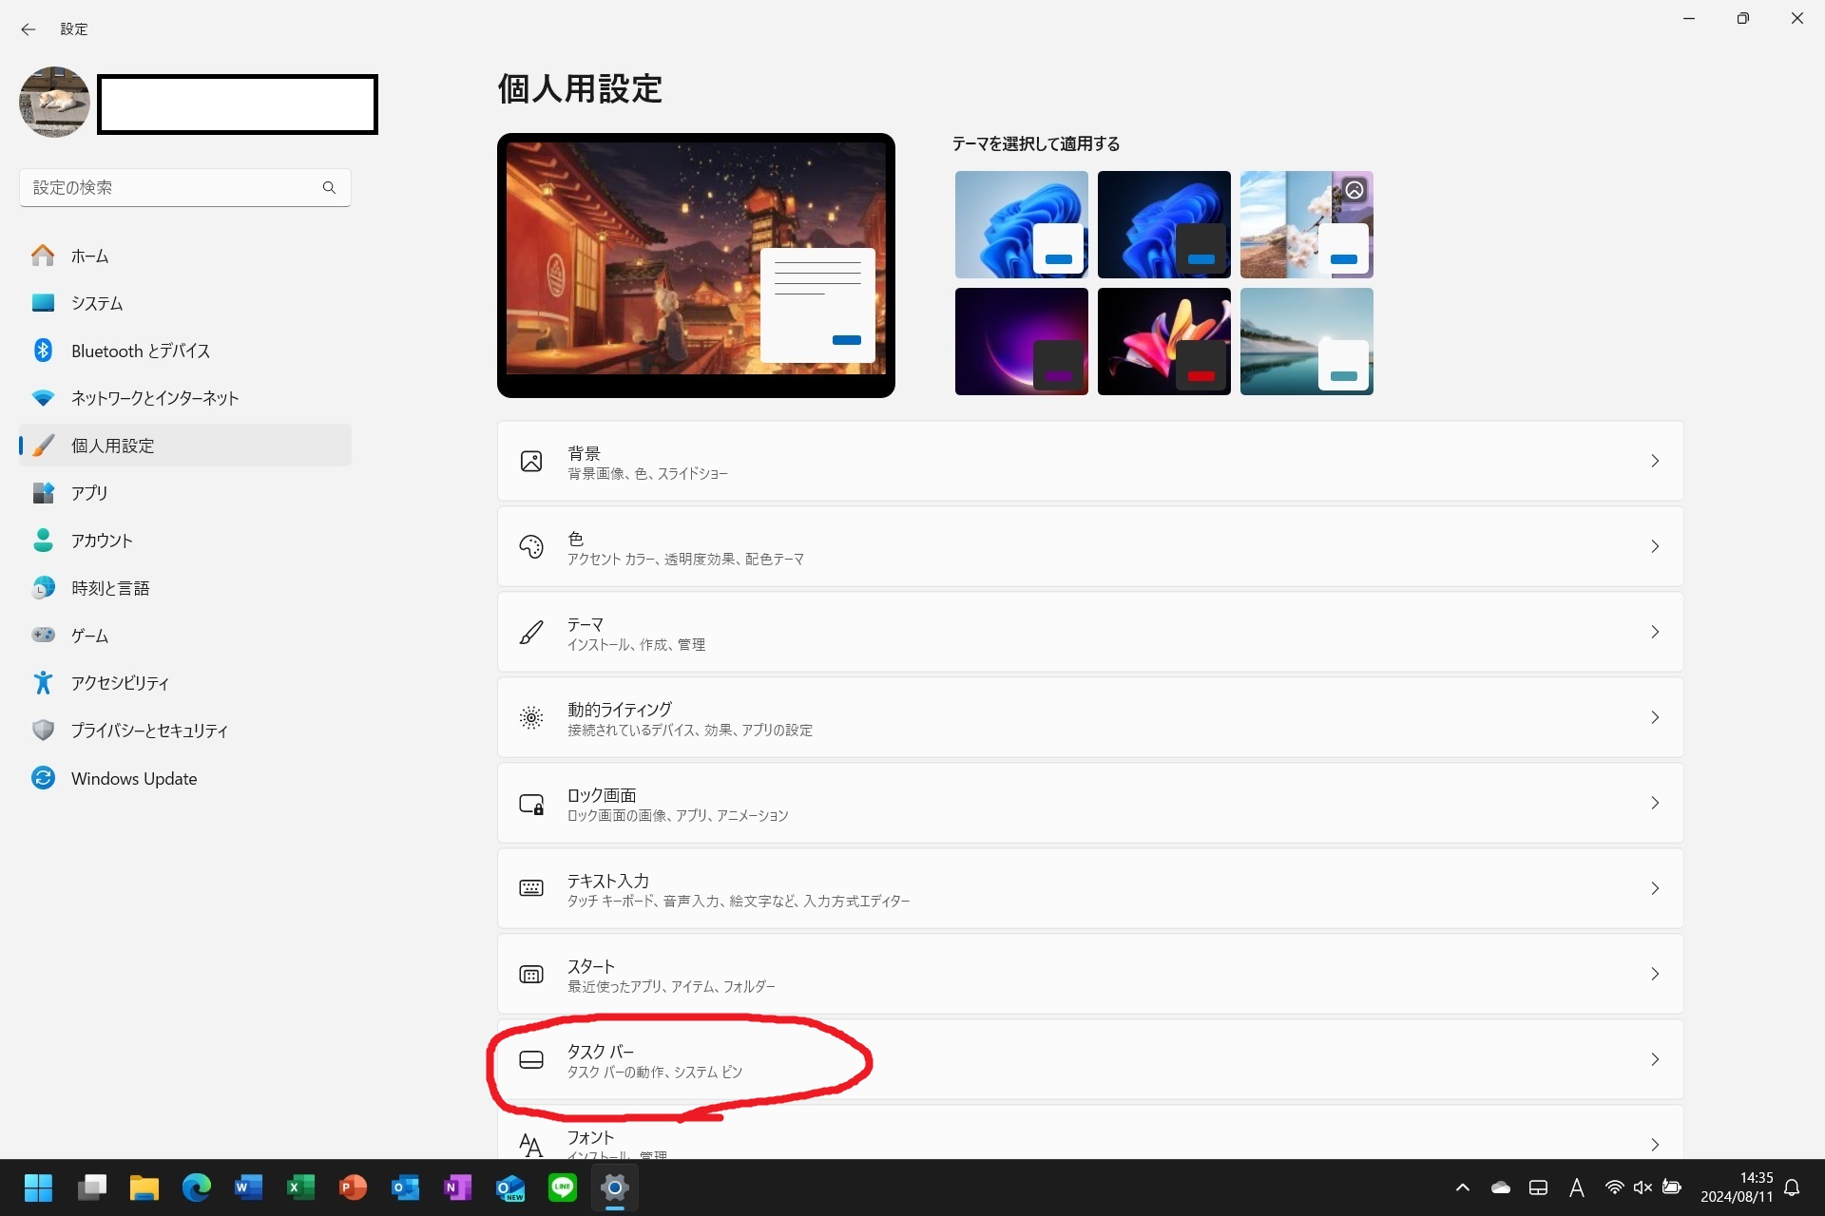This screenshot has width=1825, height=1216.
Task: Click the 設定の検索 search field
Action: tap(171, 187)
